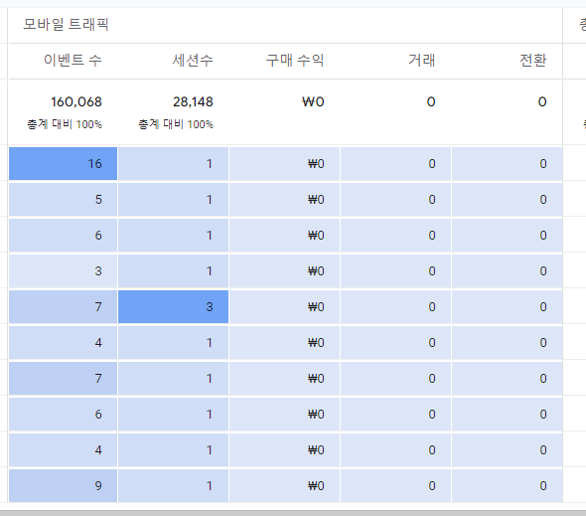This screenshot has width=586, height=516.
Task: Click the 총계 대비 100% label under 160,068
Action: pyautogui.click(x=65, y=124)
